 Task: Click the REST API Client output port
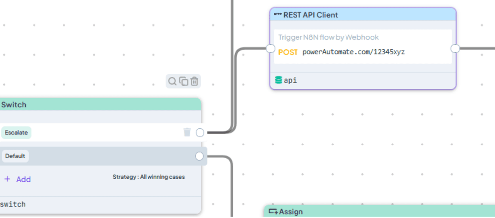[x=455, y=48]
